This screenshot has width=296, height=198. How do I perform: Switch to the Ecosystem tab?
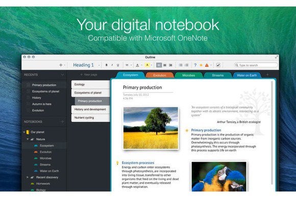[x=131, y=75]
